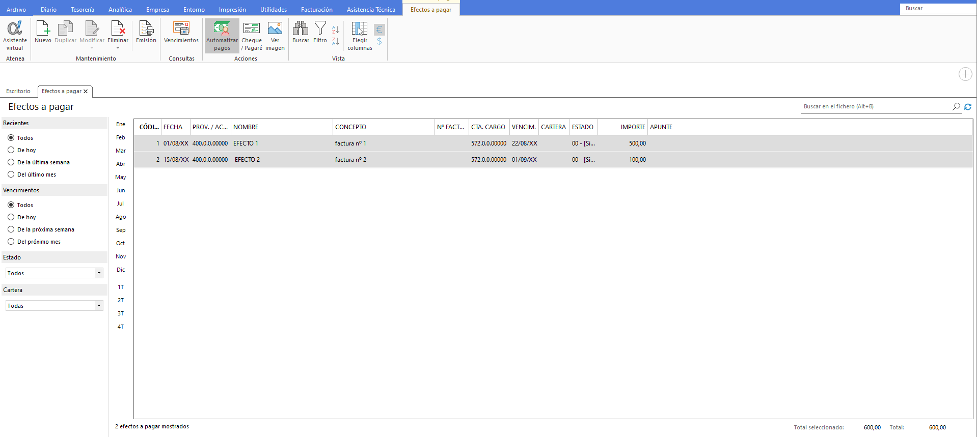Open the Estado dropdown set to Todos
Viewport: 977px width, 437px height.
tap(55, 273)
